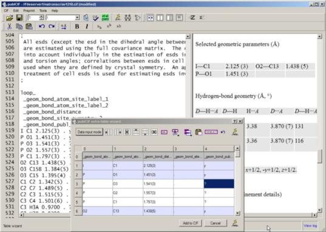This screenshot has width=326, height=232.
Task: Save the CIF with the floppy disk icon
Action: (19, 18)
